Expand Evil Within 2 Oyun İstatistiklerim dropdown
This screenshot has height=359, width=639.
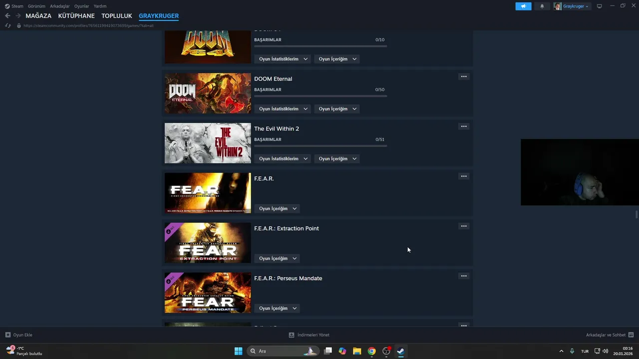(282, 159)
